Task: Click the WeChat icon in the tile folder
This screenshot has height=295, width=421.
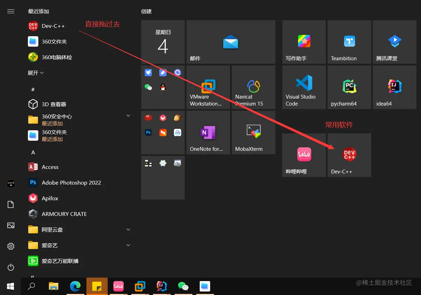Action: (x=148, y=87)
